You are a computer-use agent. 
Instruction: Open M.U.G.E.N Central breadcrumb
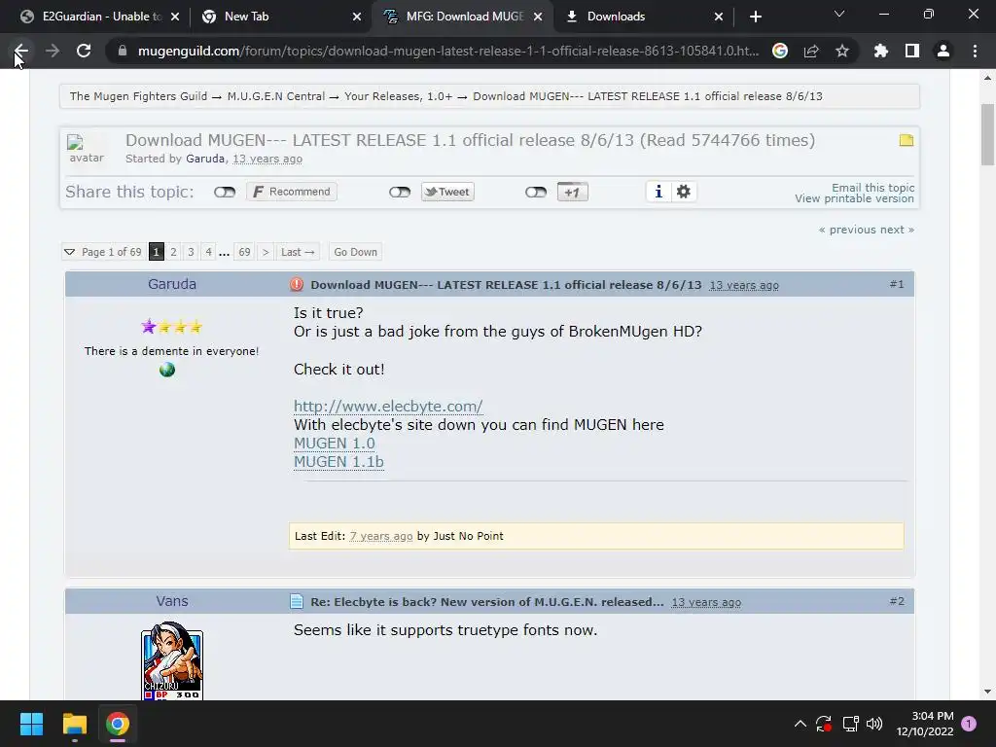276,96
